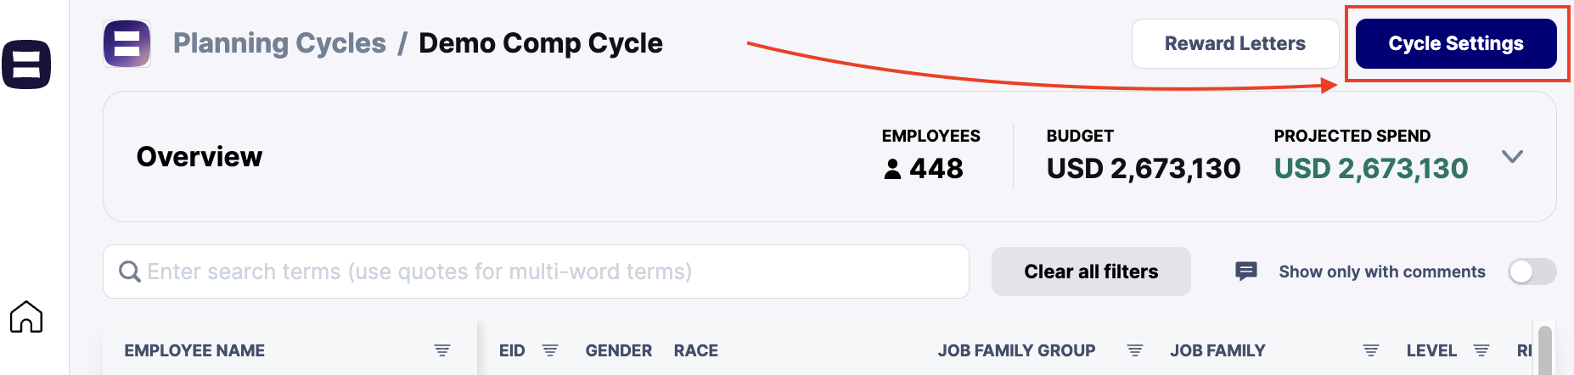Click the purple app logo beside Planning Cycles
Screen dimensions: 1574x375
pyautogui.click(x=127, y=43)
